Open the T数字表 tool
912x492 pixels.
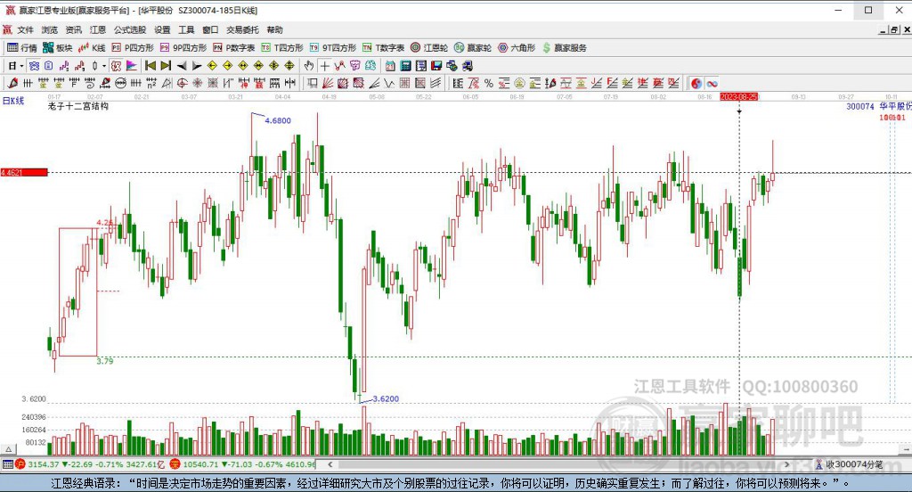tap(383, 48)
